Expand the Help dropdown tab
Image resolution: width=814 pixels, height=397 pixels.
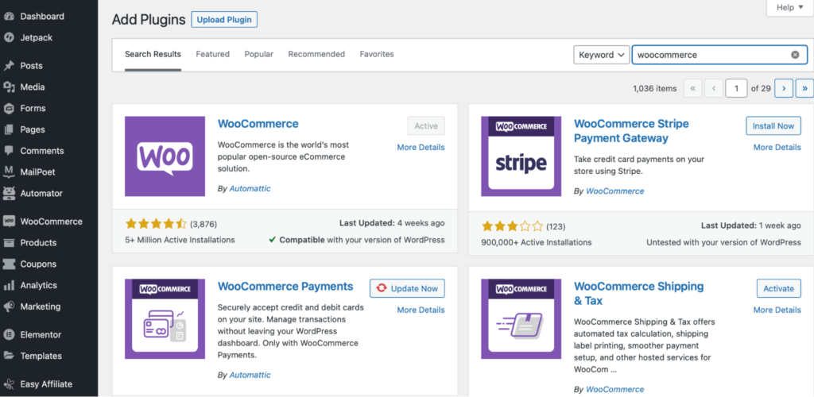click(789, 8)
